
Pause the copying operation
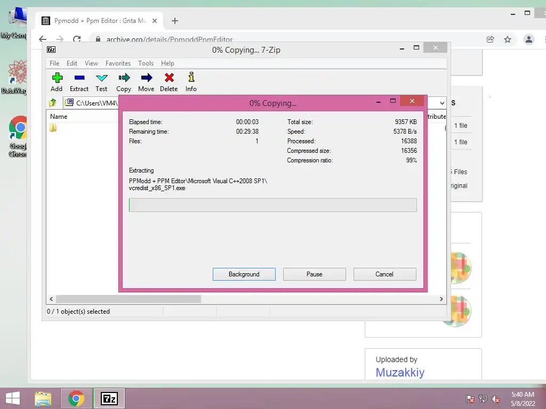point(315,274)
